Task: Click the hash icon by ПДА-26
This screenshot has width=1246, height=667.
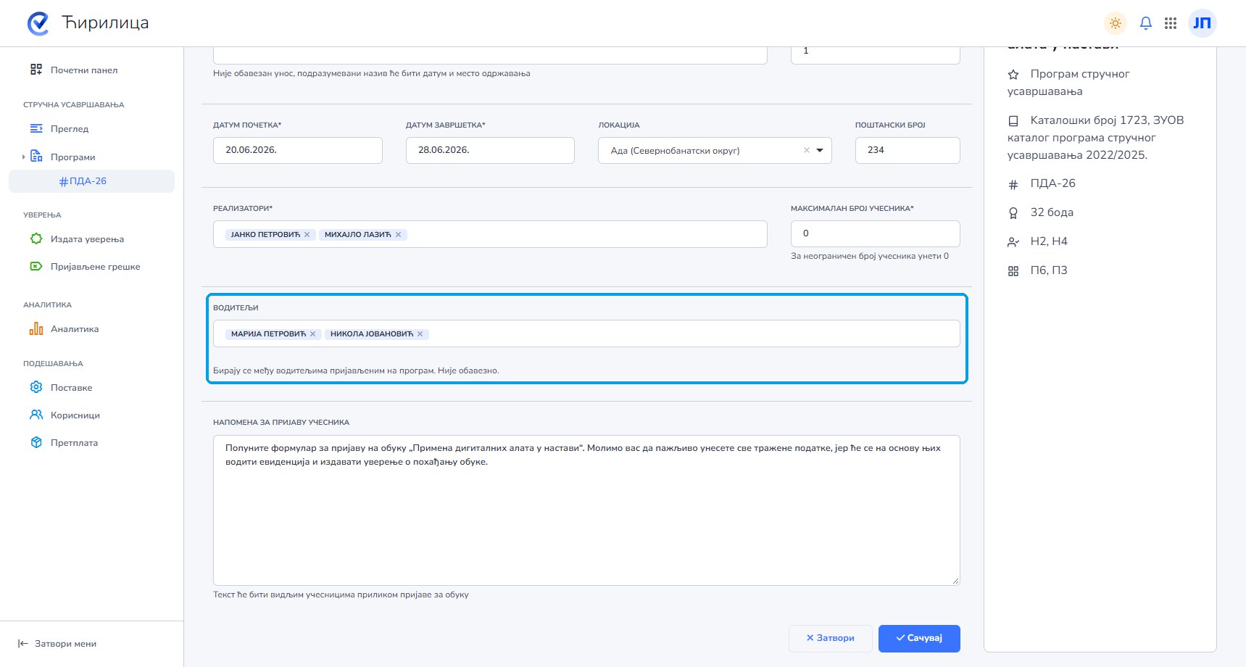Action: tap(1013, 184)
